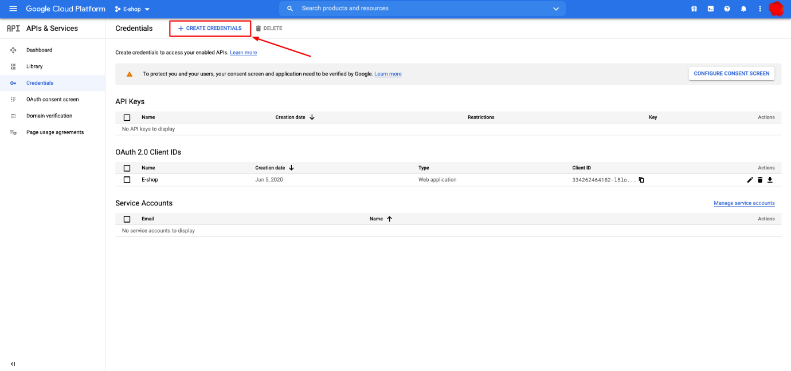Click the Web application type cell

point(437,180)
